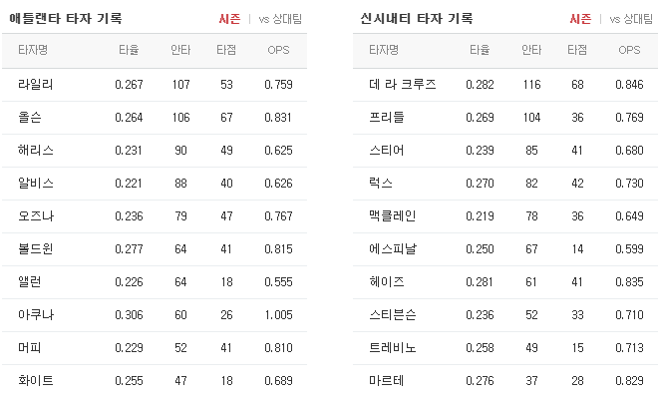Select player 스티븐슨
The width and height of the screenshot is (659, 404).
pyautogui.click(x=393, y=315)
